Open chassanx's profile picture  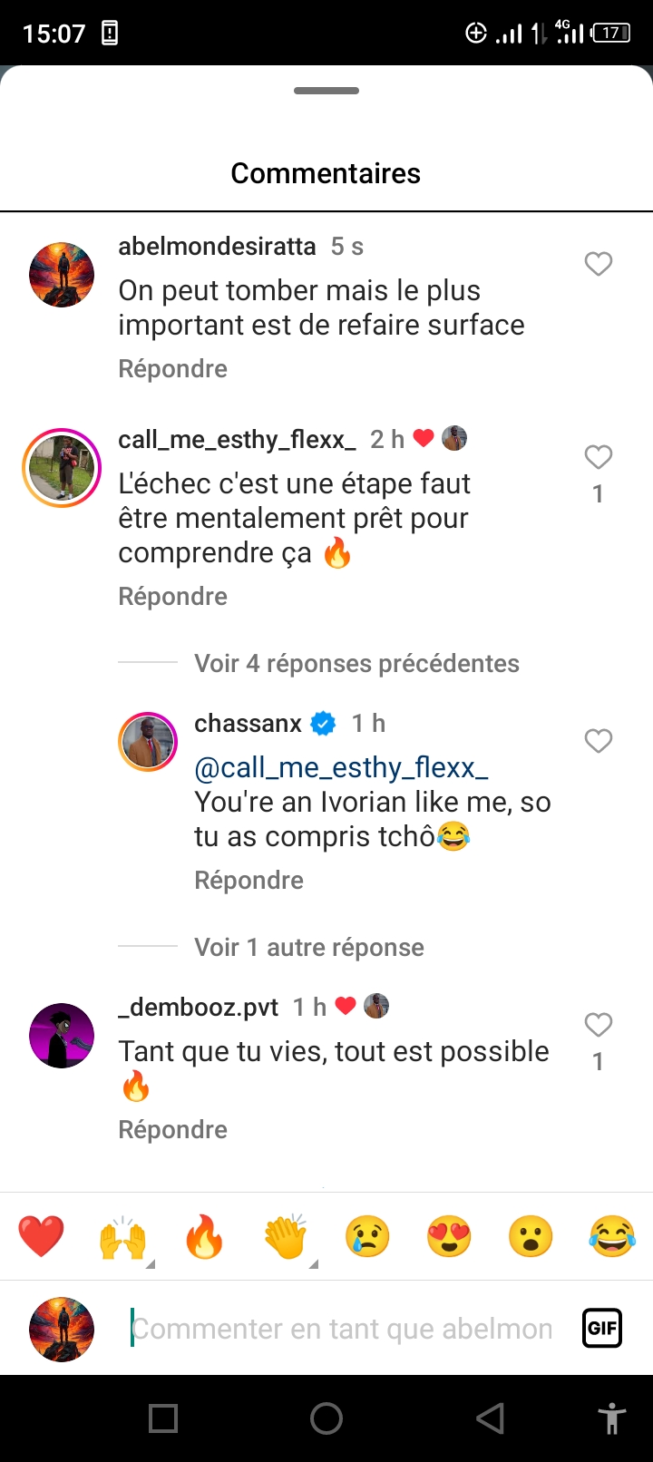148,742
